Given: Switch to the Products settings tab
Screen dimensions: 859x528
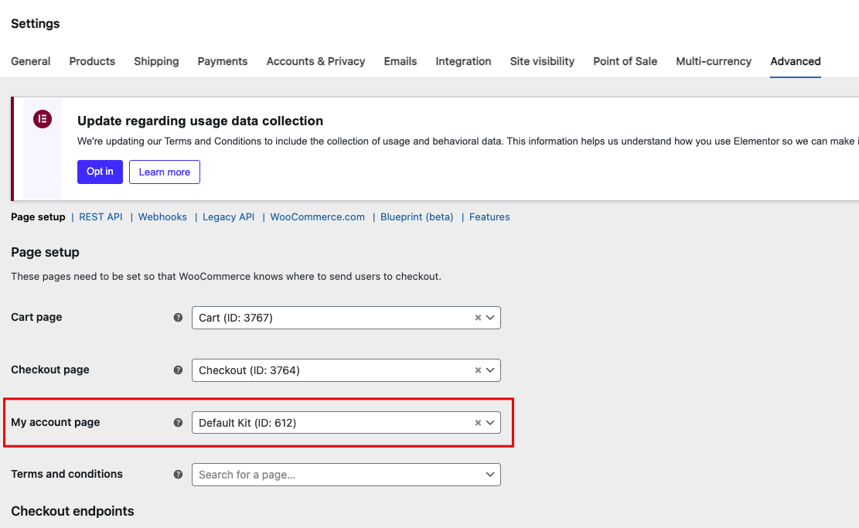Looking at the screenshot, I should [92, 61].
